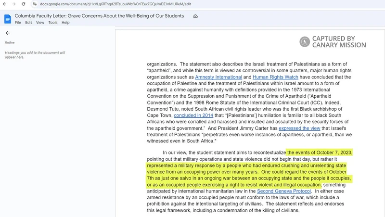Click the Canary Mission watermark logo
385x217 pixels.
pyautogui.click(x=332, y=42)
